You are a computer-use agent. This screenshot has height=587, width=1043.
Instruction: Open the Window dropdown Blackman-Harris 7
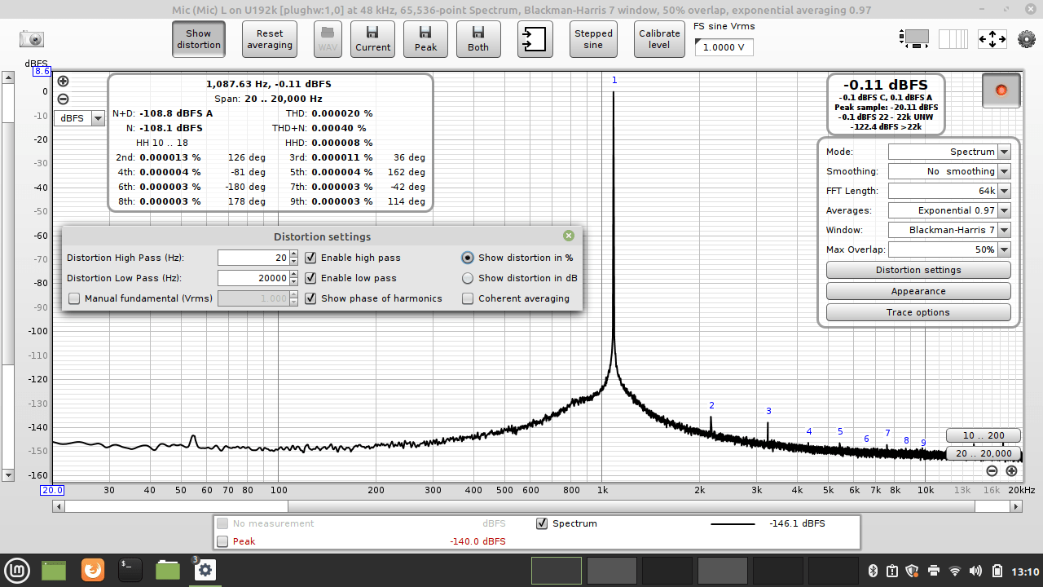coord(949,230)
